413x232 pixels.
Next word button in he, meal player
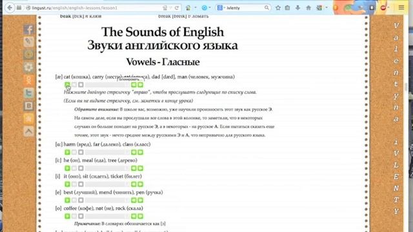pos(141,168)
